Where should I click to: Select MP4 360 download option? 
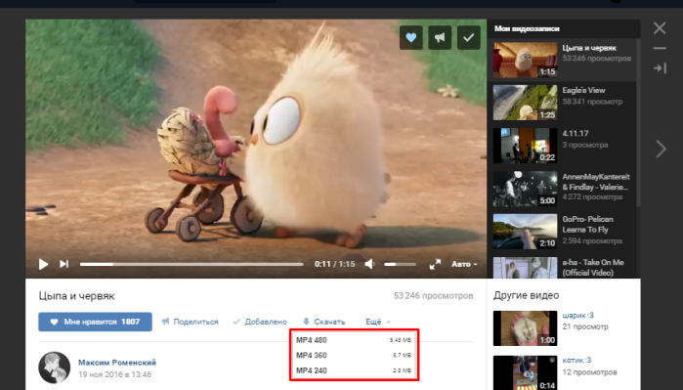tap(354, 355)
